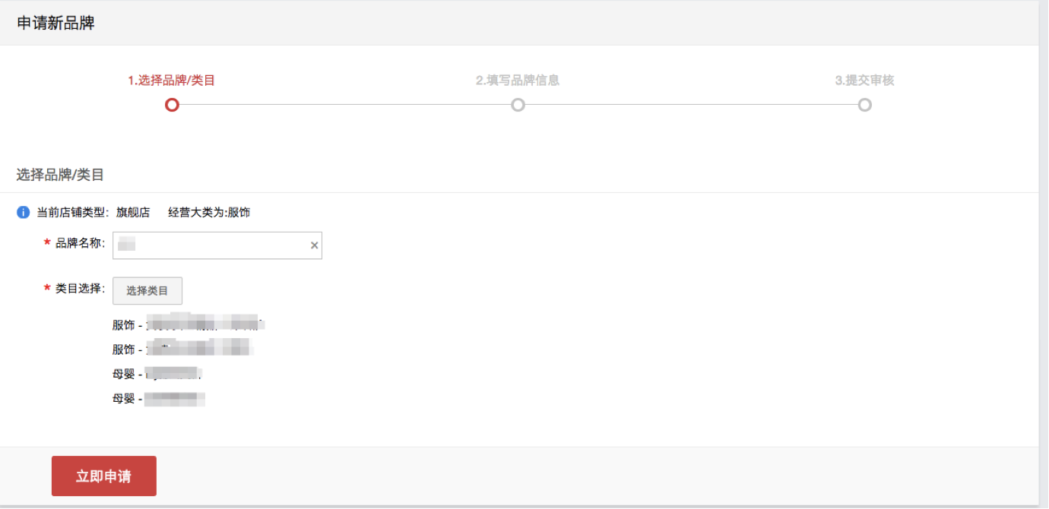Submit with the 立即申请 button
The width and height of the screenshot is (1049, 509).
click(x=104, y=476)
